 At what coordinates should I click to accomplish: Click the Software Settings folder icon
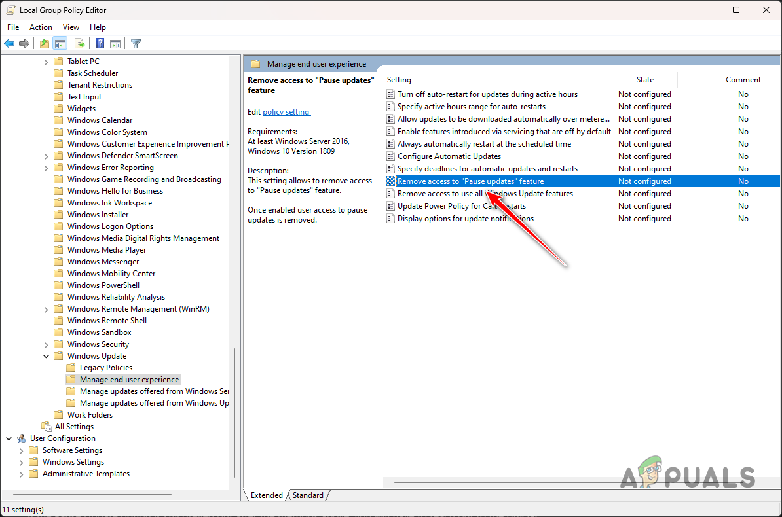(x=33, y=450)
